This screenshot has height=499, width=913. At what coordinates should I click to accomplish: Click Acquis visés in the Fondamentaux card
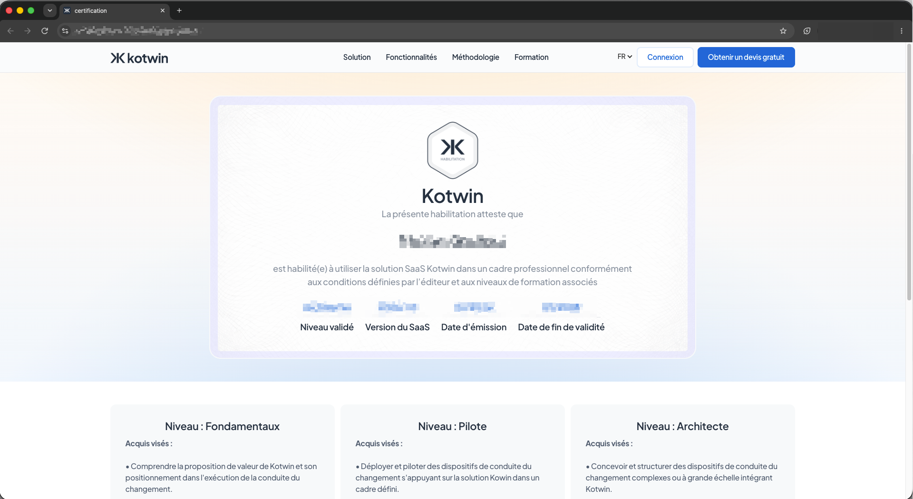point(149,443)
